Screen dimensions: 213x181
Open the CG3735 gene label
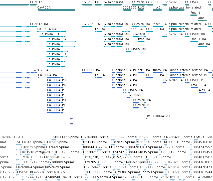point(88,2)
